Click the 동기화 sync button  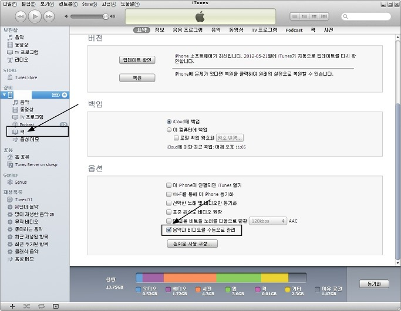click(374, 284)
